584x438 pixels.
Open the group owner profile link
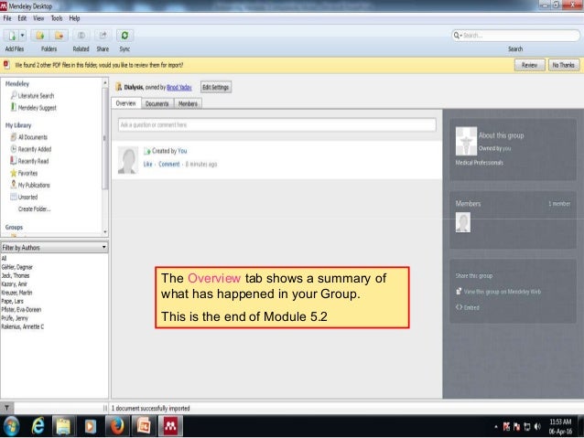tap(179, 88)
